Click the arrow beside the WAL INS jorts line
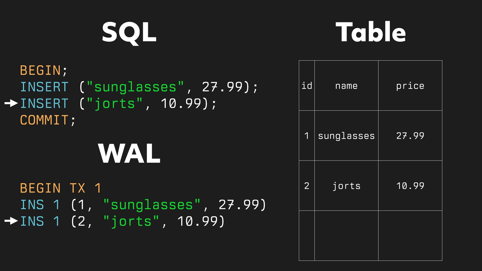Image resolution: width=482 pixels, height=271 pixels. [x=11, y=221]
